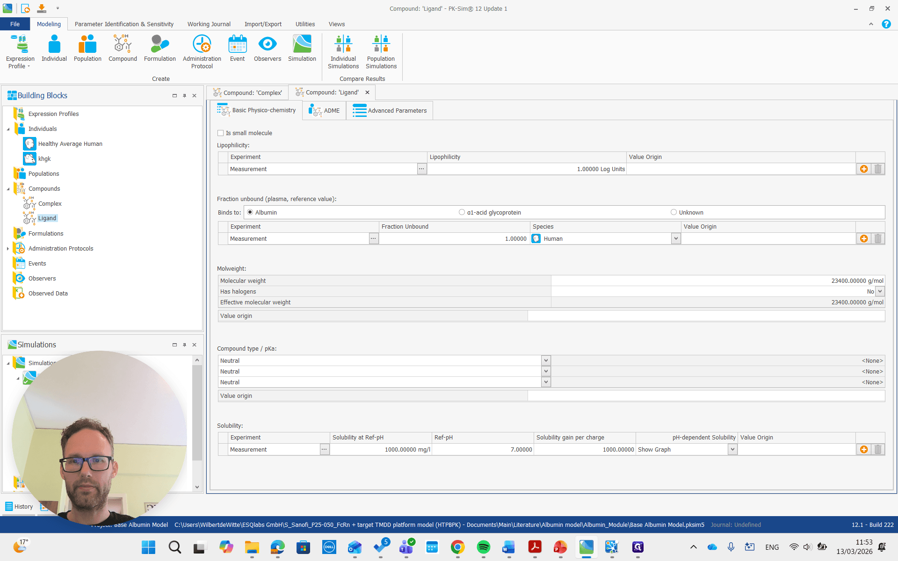The height and width of the screenshot is (561, 898).
Task: Add a lipophilicity measurement row
Action: click(864, 169)
